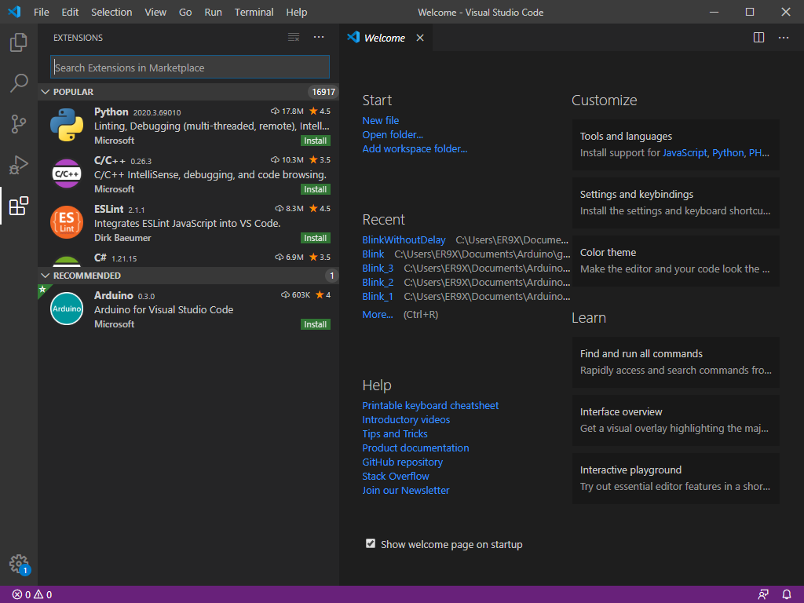Click the Python link under Tools and languages
Screen dimensions: 804x603
(x=728, y=153)
